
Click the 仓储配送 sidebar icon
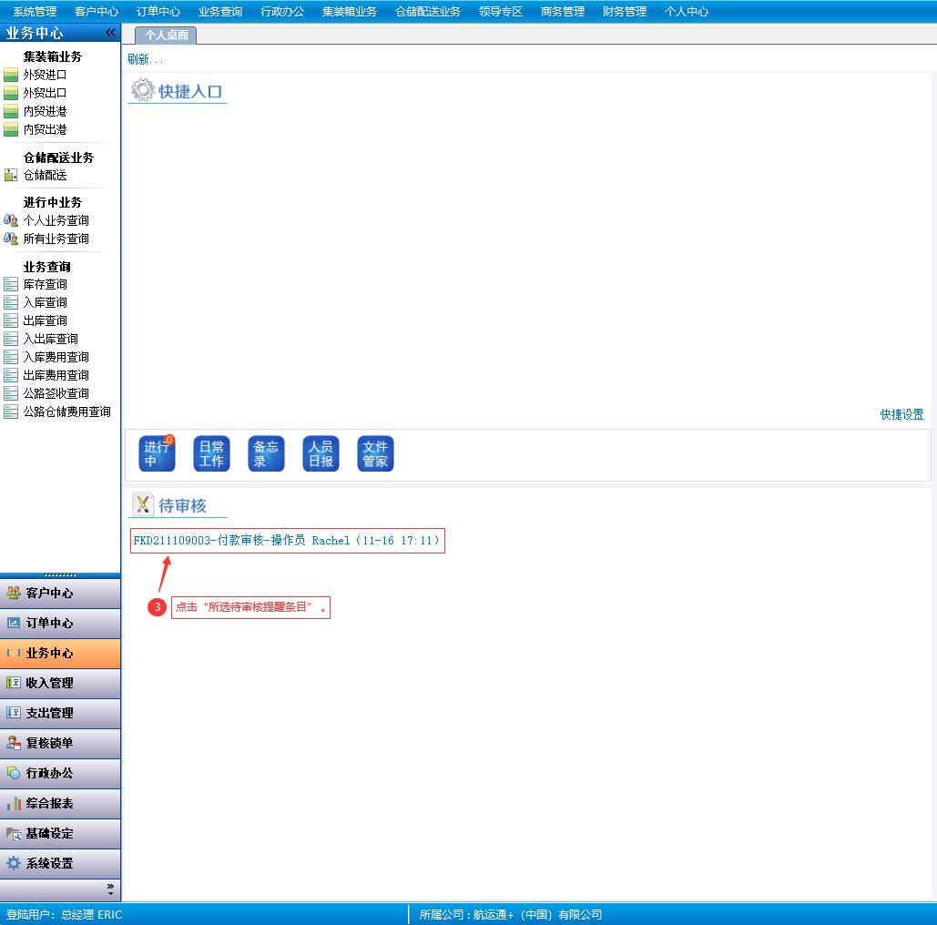click(11, 175)
